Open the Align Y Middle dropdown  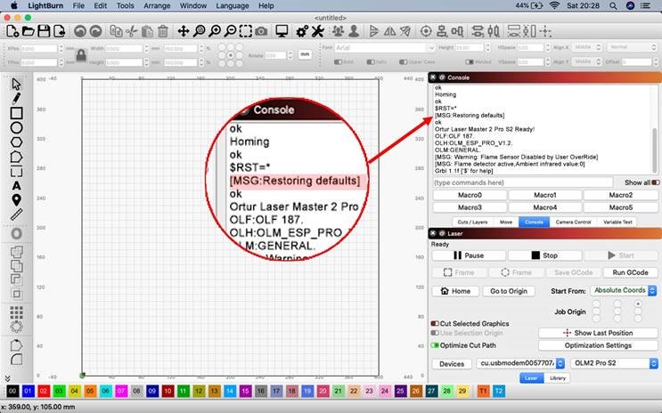coord(587,61)
